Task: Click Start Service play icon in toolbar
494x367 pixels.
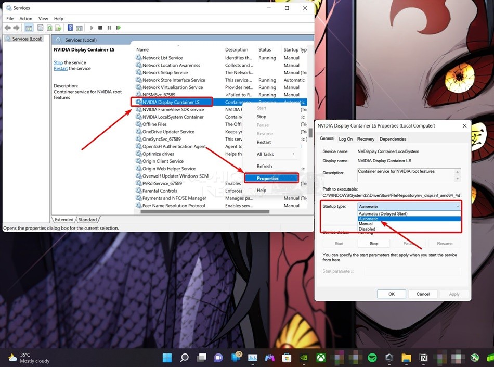Action: point(92,28)
